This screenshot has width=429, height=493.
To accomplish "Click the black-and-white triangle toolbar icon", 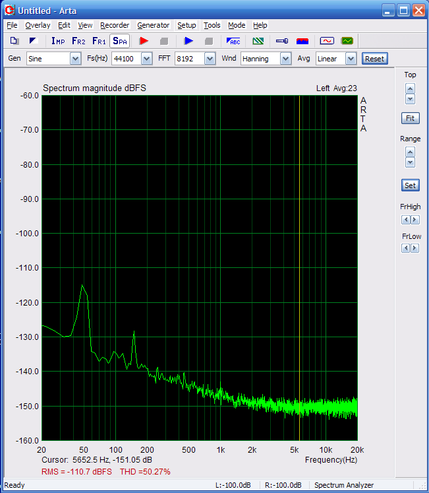I will point(33,41).
